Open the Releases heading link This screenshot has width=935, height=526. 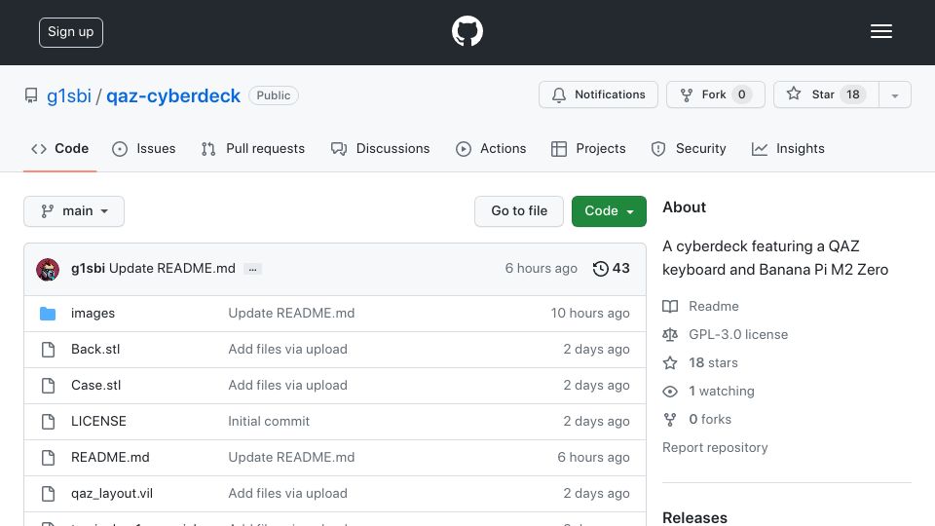(x=694, y=517)
